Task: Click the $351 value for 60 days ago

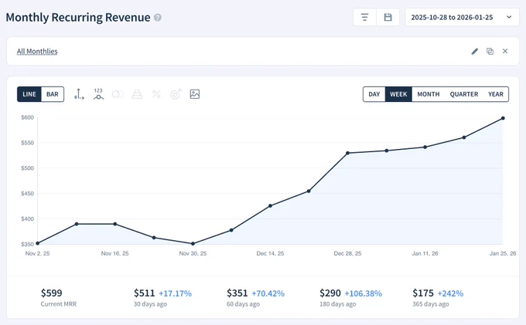Action: pyautogui.click(x=237, y=293)
